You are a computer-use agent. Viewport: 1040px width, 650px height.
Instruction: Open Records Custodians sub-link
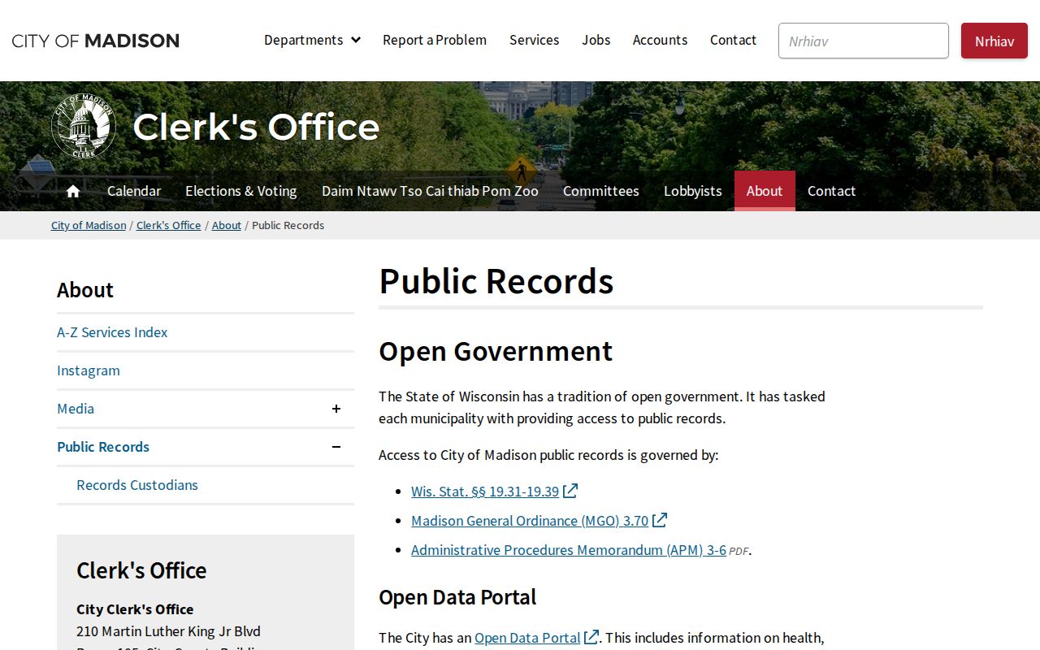coord(137,485)
